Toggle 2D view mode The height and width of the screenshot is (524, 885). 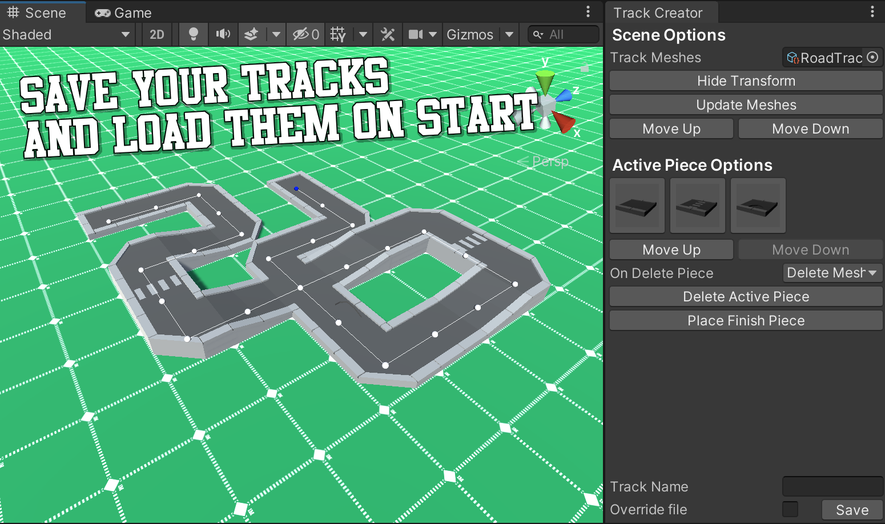point(157,35)
